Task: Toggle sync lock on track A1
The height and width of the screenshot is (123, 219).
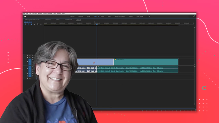Action: pos(33,67)
